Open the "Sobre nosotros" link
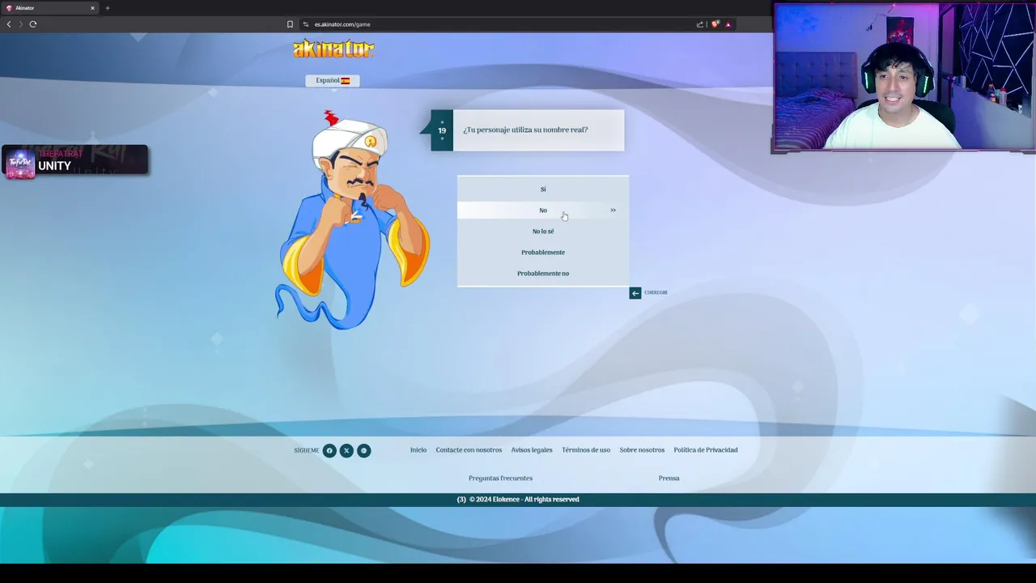The height and width of the screenshot is (583, 1036). point(642,450)
